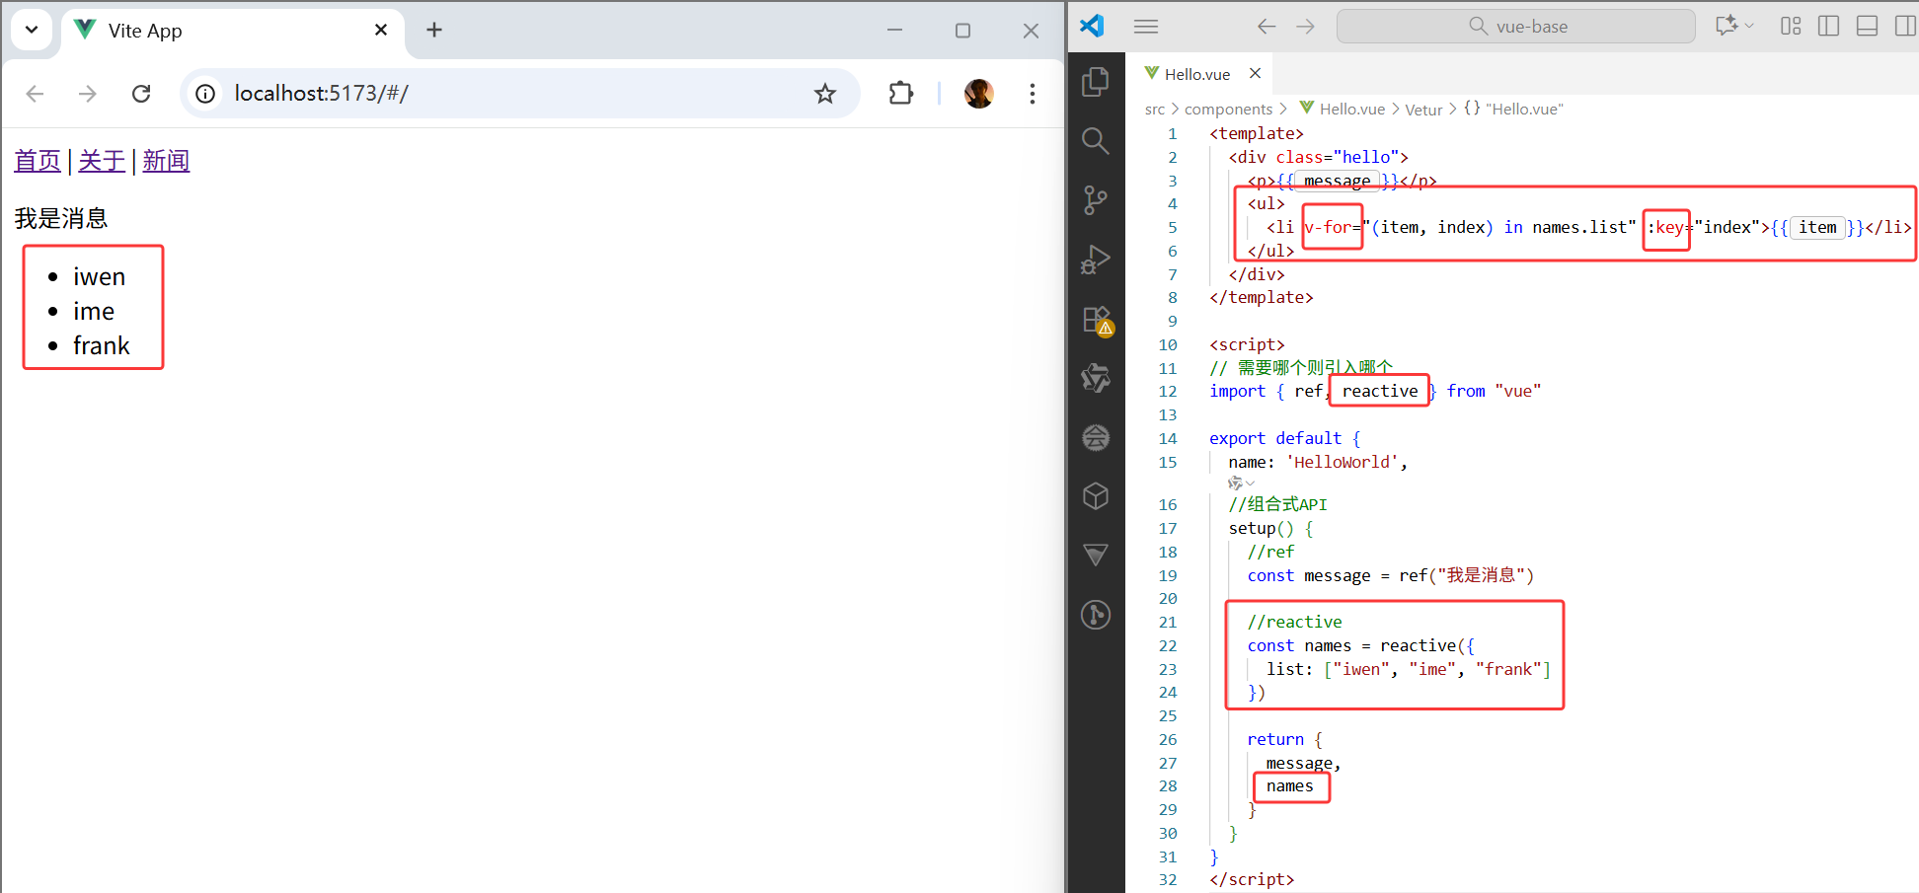Image resolution: width=1919 pixels, height=893 pixels.
Task: Click v-for attribute on line 5
Action: [x=1328, y=228]
